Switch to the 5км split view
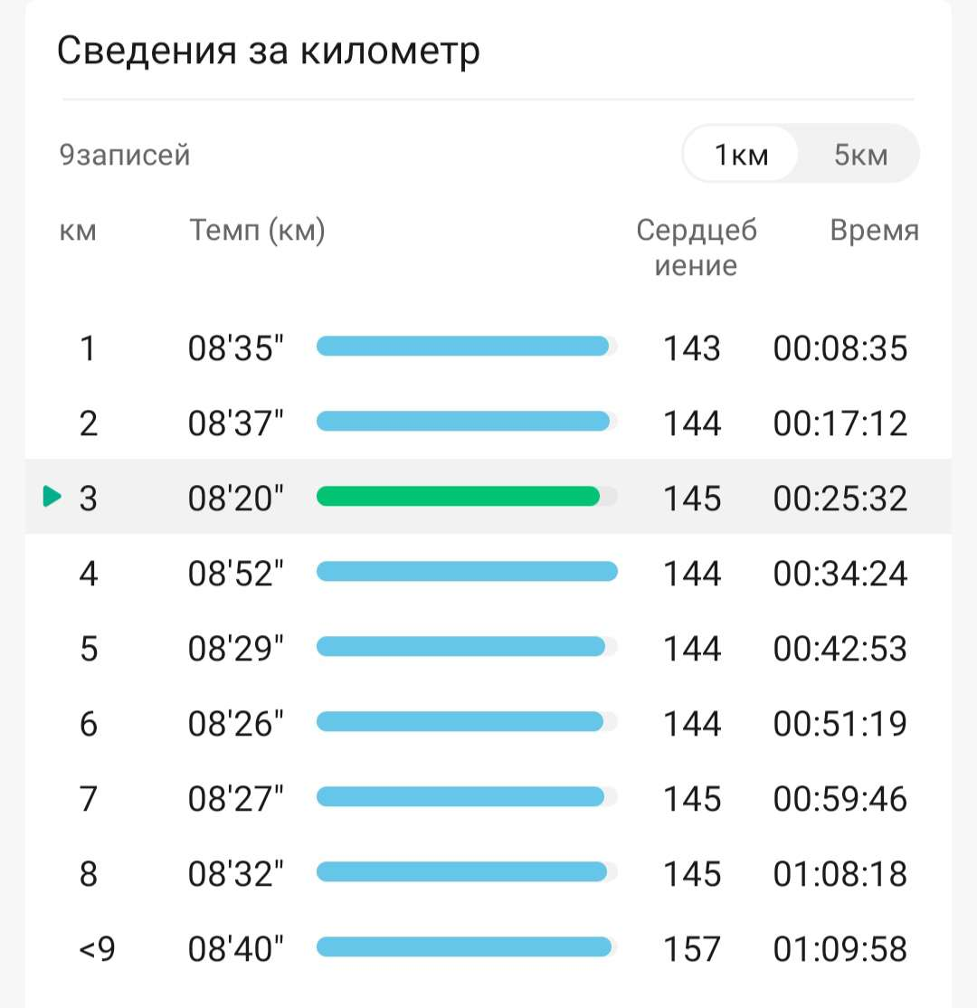 (x=860, y=155)
